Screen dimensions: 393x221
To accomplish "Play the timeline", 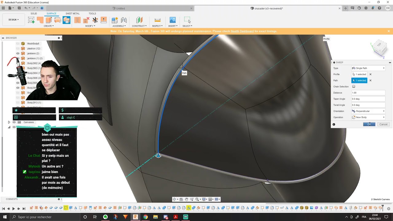I will click(x=14, y=209).
